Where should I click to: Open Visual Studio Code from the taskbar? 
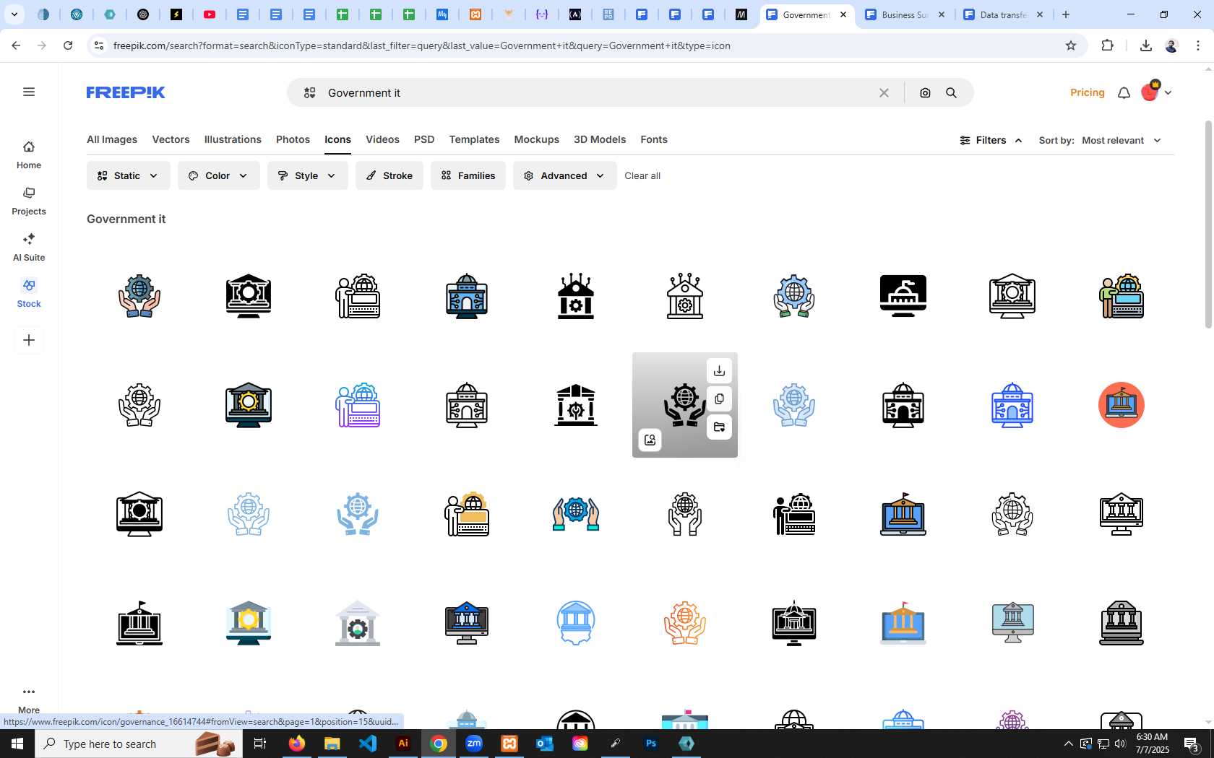(368, 744)
